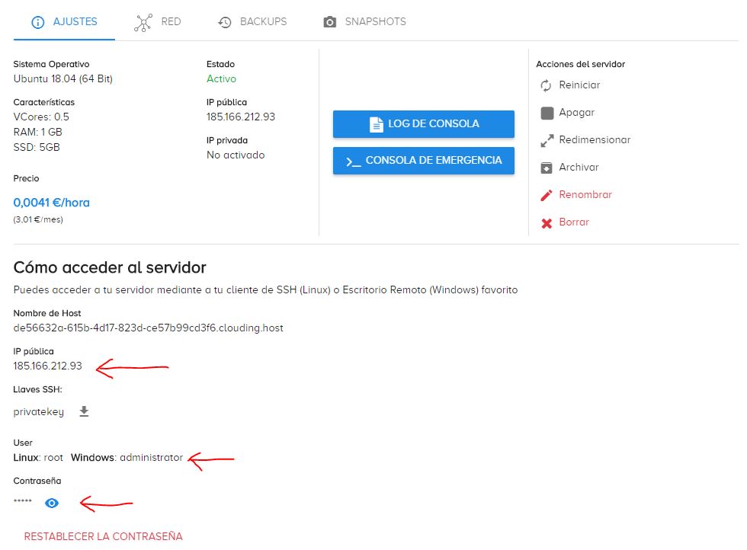Click Ubuntu 18.04 (64 Bit) text
The image size is (747, 550).
63,79
